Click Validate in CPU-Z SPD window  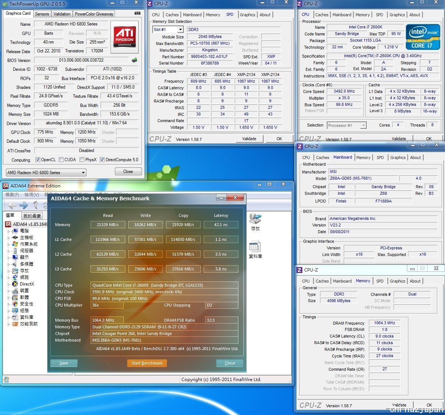[x=249, y=139]
